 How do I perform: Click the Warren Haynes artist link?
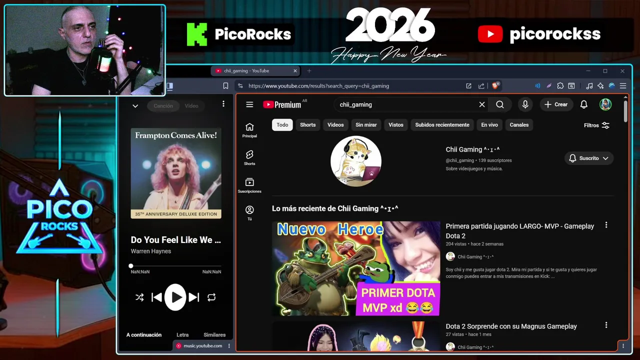click(151, 251)
